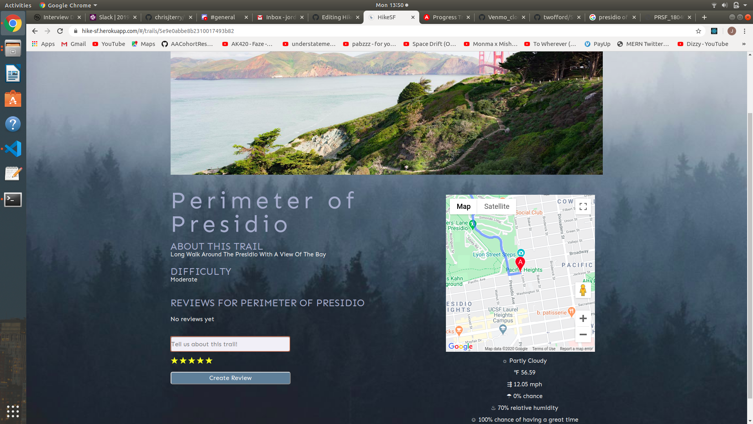Viewport: 753px width, 424px height.
Task: Open Terms of Use map link
Action: [544, 349]
